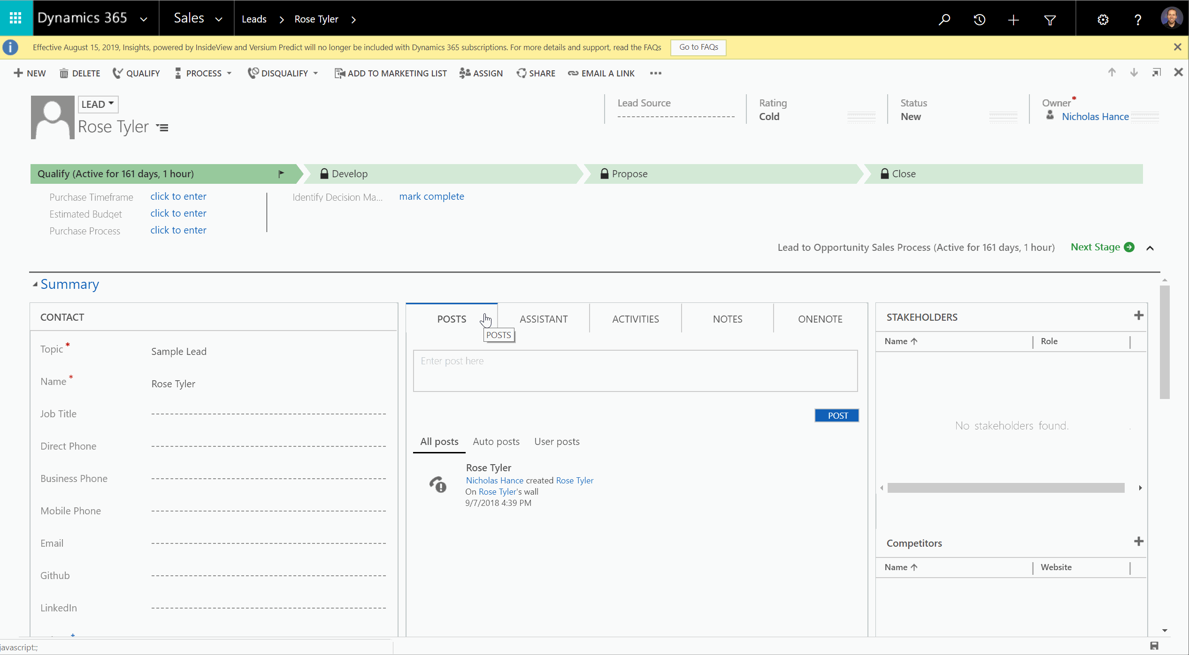The height and width of the screenshot is (655, 1189).
Task: Click ADD TO MARKETING LIST
Action: click(x=391, y=73)
